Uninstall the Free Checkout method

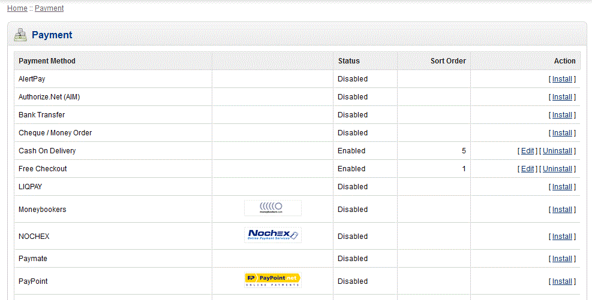tap(557, 169)
